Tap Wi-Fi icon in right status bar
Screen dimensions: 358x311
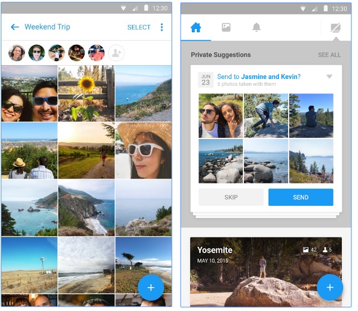[303, 9]
